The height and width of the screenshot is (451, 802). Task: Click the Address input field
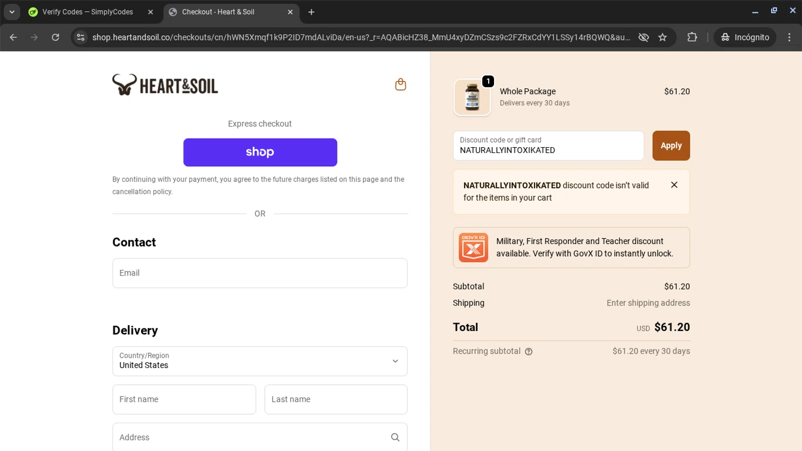[x=260, y=438]
